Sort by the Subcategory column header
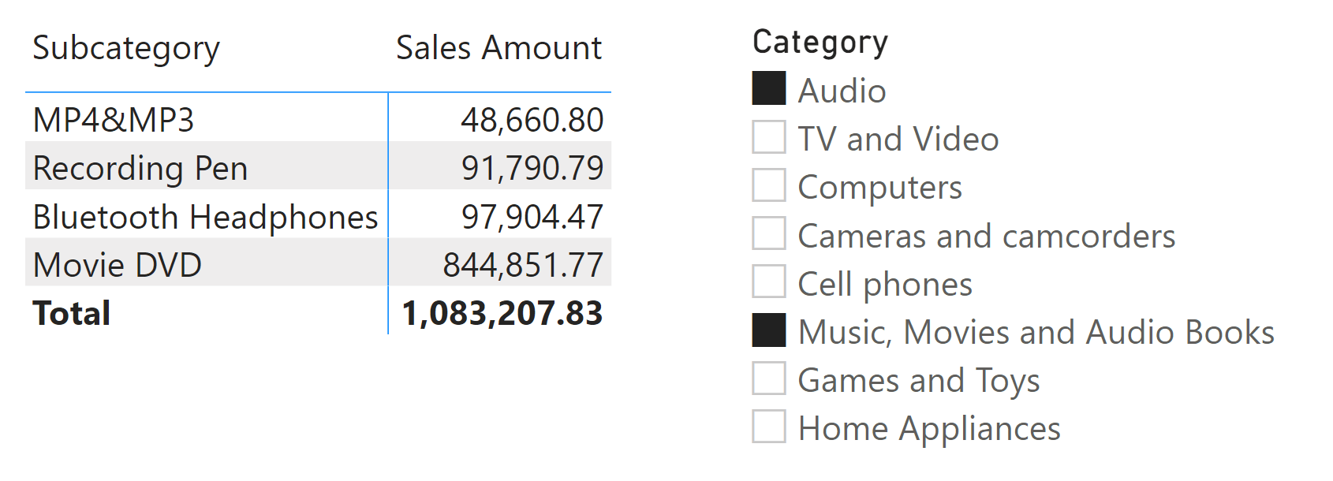This screenshot has width=1333, height=481. [x=126, y=49]
